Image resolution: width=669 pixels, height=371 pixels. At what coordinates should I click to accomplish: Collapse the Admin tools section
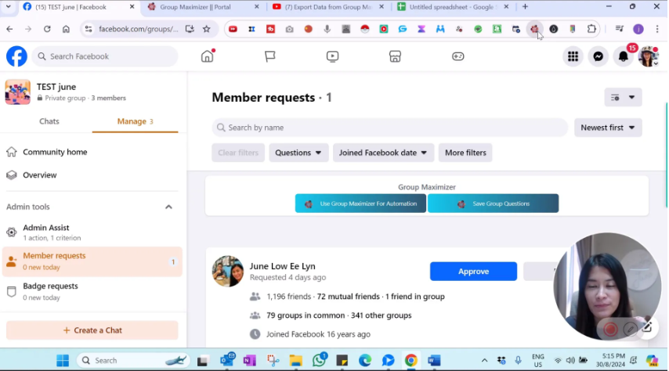[168, 207]
